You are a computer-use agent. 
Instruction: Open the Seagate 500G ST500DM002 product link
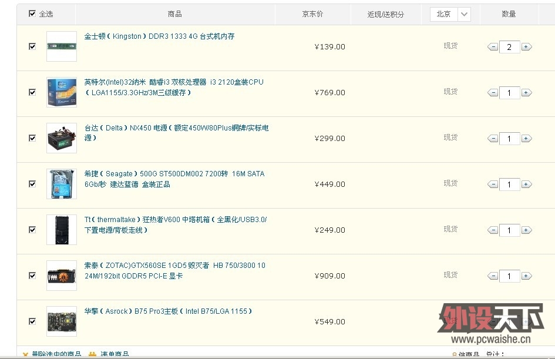point(174,179)
